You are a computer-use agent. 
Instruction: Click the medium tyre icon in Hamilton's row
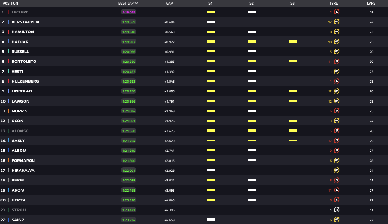(x=337, y=32)
